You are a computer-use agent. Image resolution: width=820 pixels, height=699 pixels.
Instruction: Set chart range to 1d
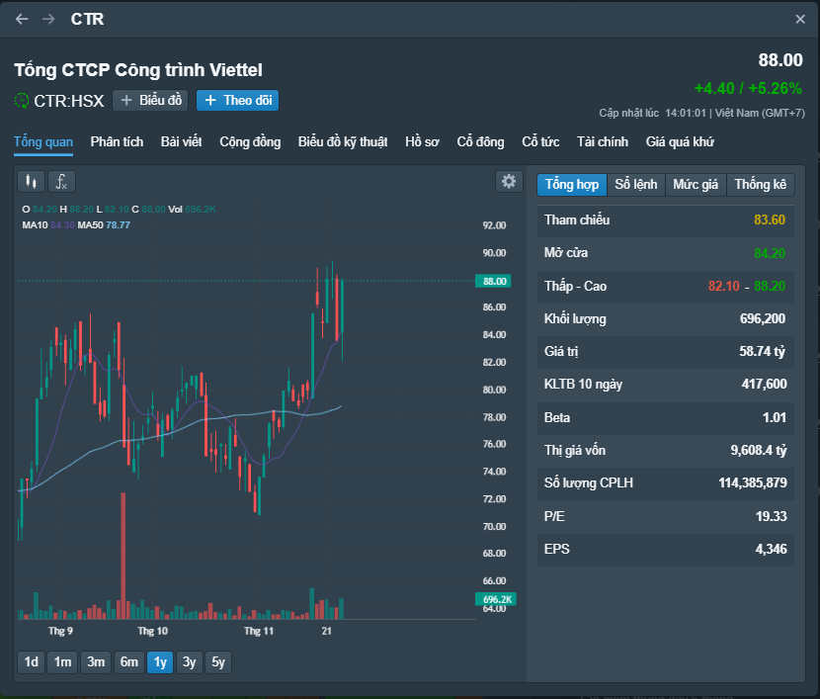click(x=31, y=662)
